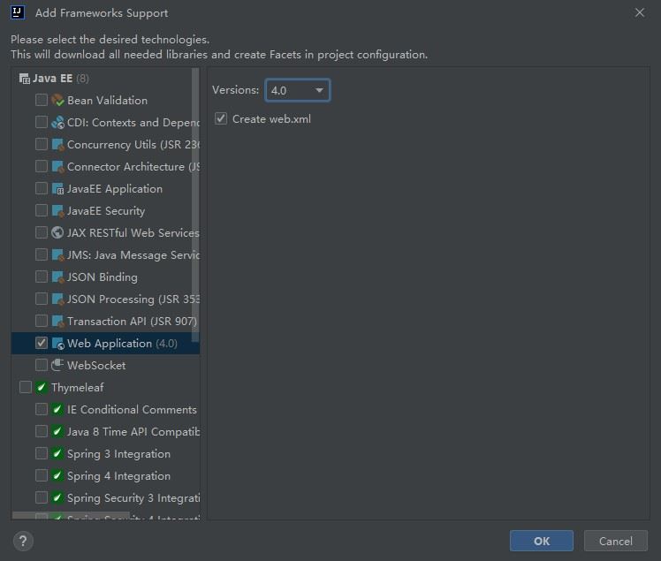Open help with the question mark button

23,541
